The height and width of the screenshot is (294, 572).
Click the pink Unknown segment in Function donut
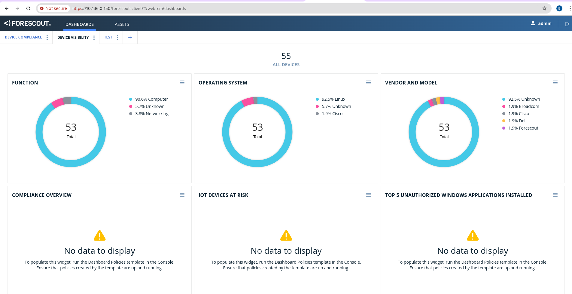coord(57,103)
